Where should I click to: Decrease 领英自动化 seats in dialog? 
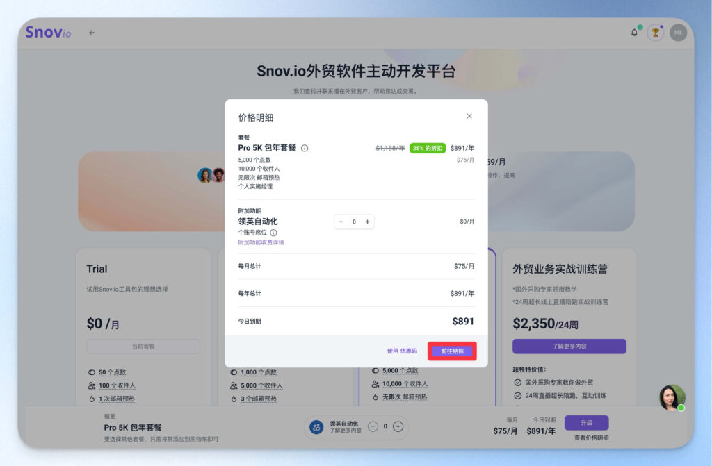(341, 222)
